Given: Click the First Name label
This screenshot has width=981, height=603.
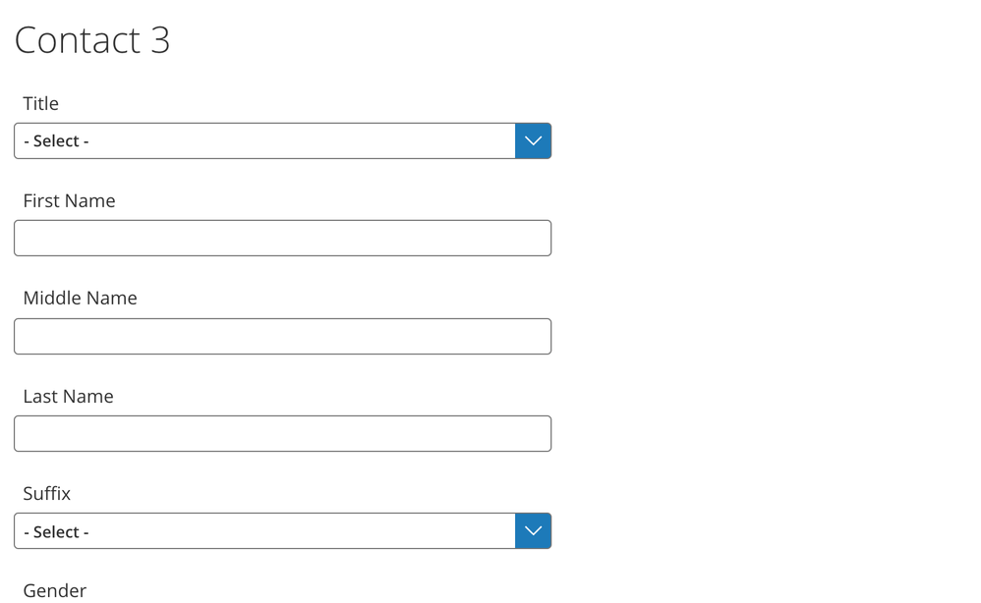Looking at the screenshot, I should [69, 200].
